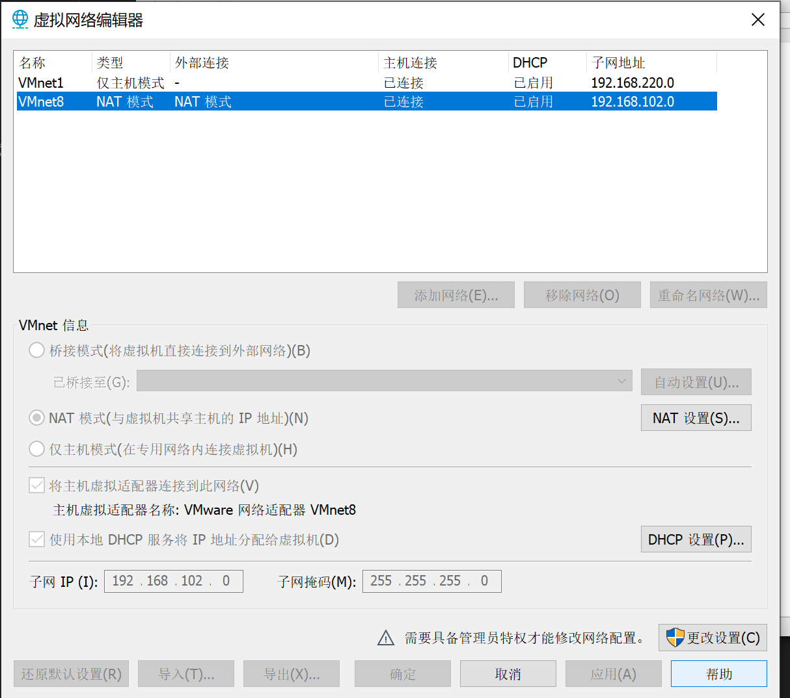Image resolution: width=790 pixels, height=698 pixels.
Task: Click 更改设置(C) button
Action: pos(713,638)
